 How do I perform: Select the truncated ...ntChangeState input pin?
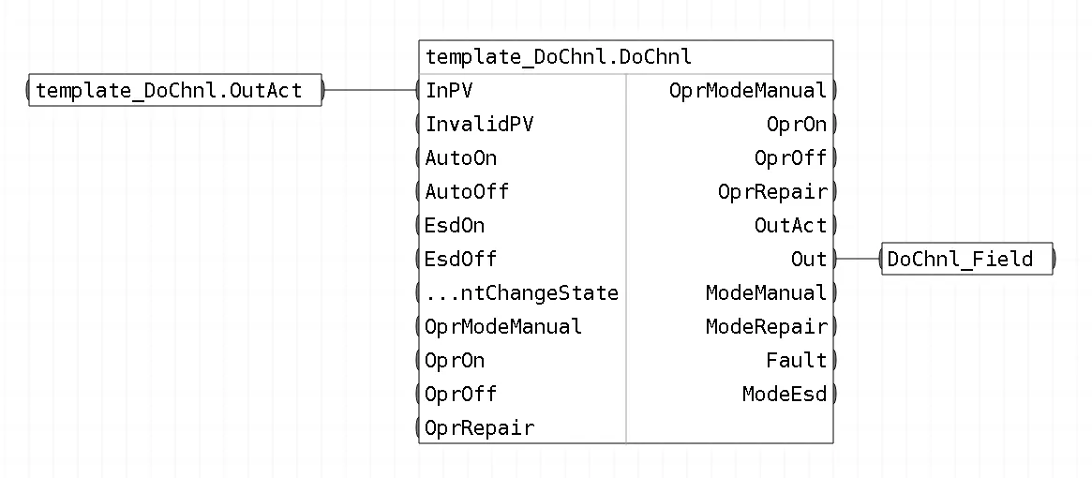pos(521,292)
